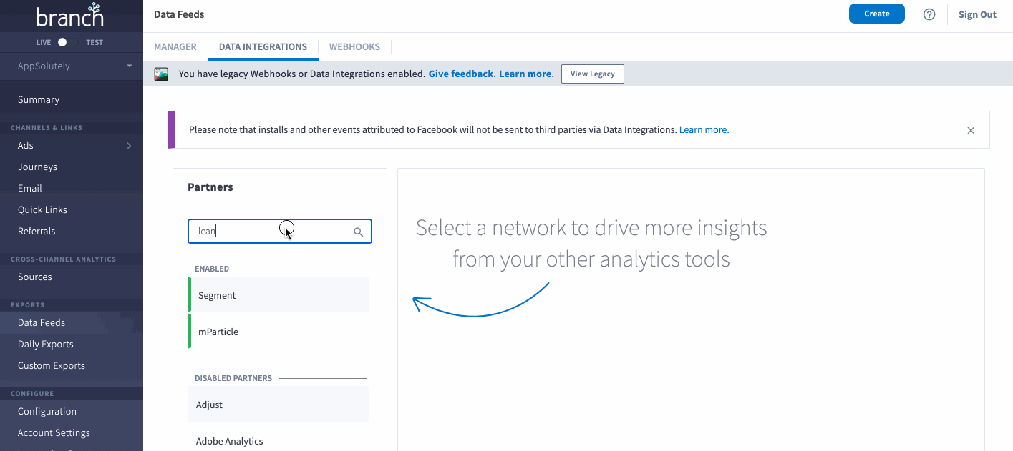Toggle the LIVE/TEST environment switch
This screenshot has height=451, width=1013.
[x=67, y=42]
